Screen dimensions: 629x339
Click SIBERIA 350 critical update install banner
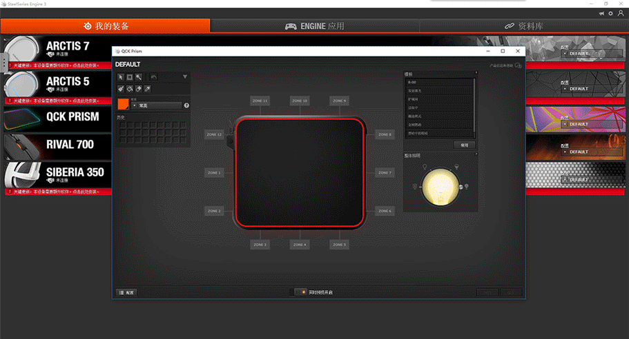pyautogui.click(x=58, y=192)
